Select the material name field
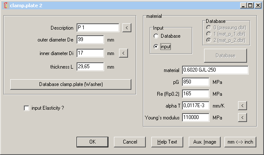The height and width of the screenshot is (155, 264). click(x=215, y=70)
